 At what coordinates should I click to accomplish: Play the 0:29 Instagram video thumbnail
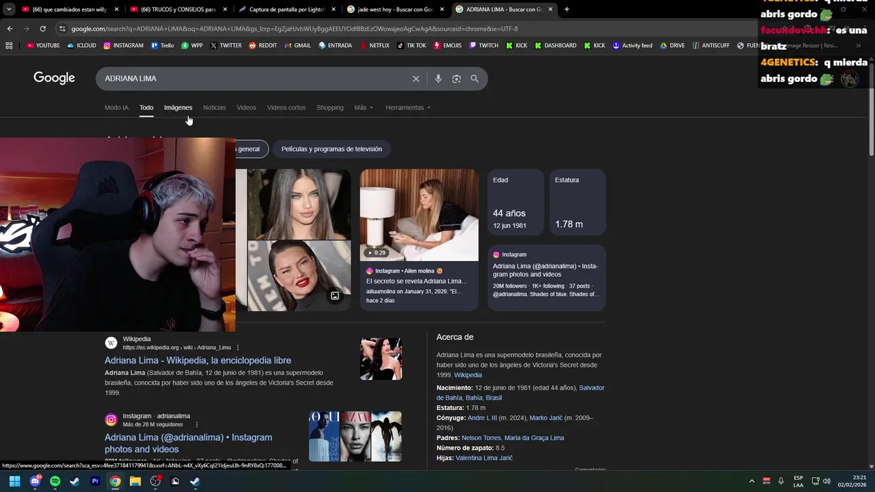point(419,215)
